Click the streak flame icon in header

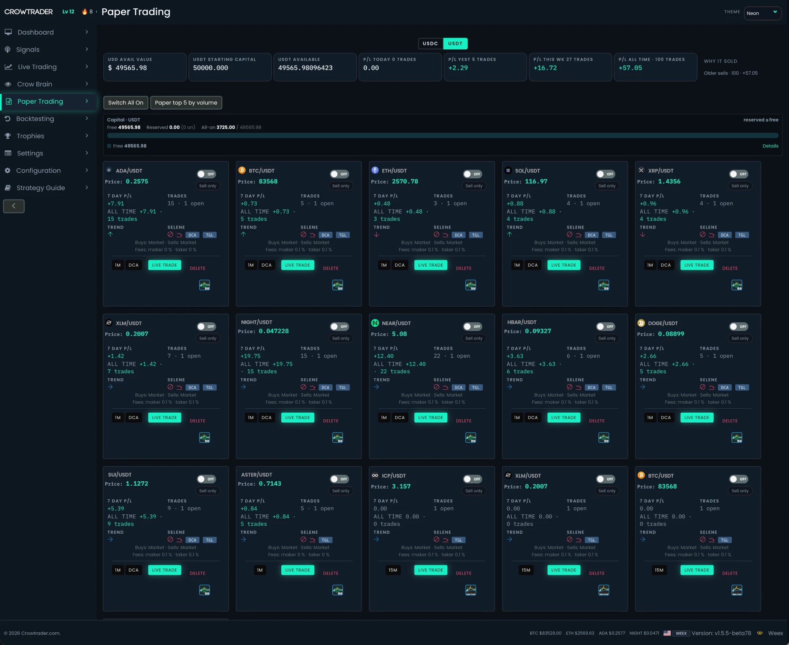click(84, 11)
